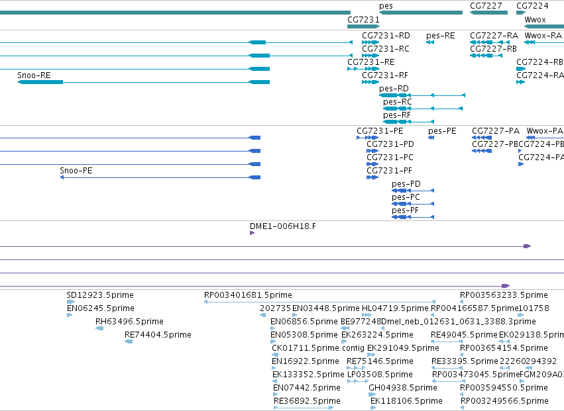The image size is (564, 411).
Task: Select EST label EK263224.5prime
Action: point(377,335)
